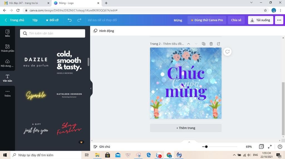
Task: Add a comment on the design
Action: 227,52
